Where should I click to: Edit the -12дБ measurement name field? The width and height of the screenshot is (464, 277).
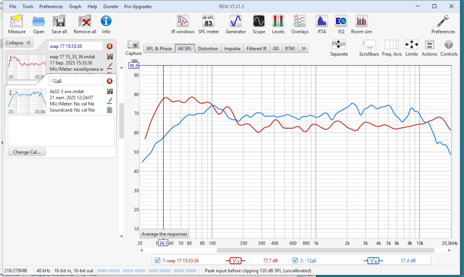76,81
